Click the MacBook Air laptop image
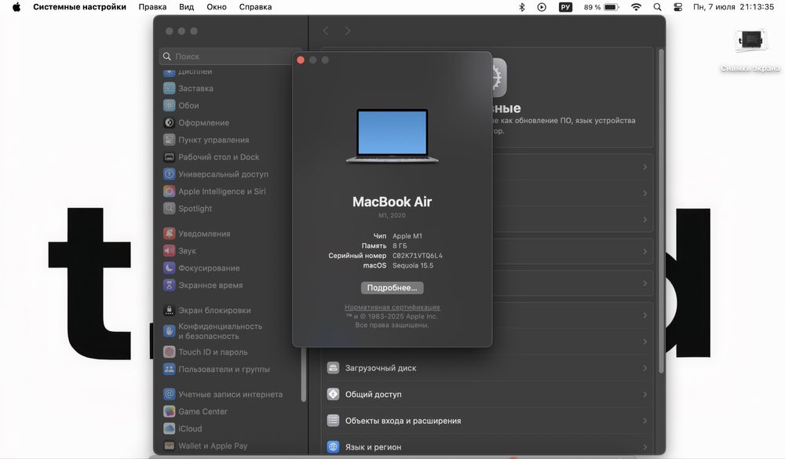785x459 pixels. tap(392, 136)
